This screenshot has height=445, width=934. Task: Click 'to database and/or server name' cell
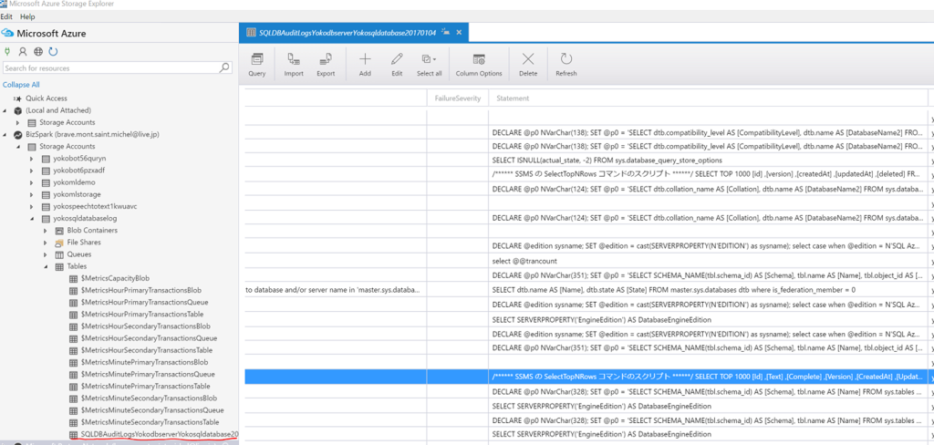(336, 289)
